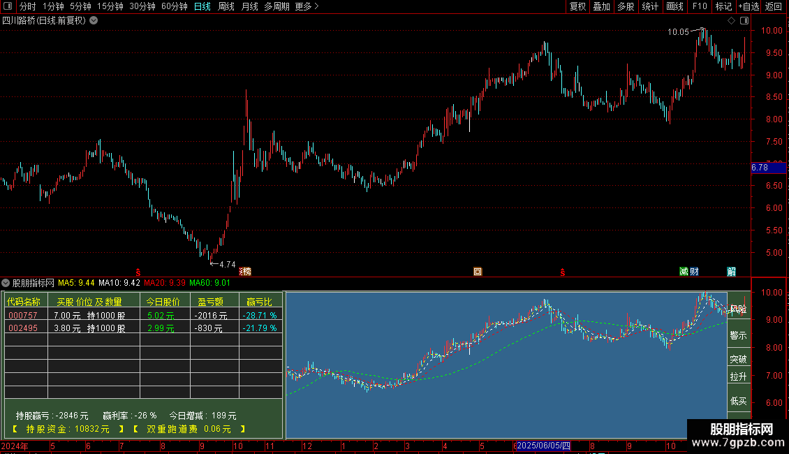
Task: Open the 统计 statistics tool
Action: pos(649,6)
